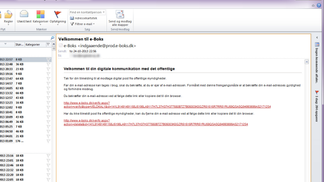Sort by the Stør... size column header
This screenshot has width=324, height=182.
coord(19,44)
